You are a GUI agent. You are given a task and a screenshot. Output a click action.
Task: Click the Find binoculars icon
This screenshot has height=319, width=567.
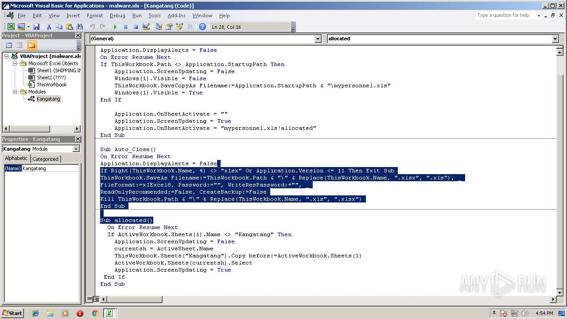click(79, 27)
